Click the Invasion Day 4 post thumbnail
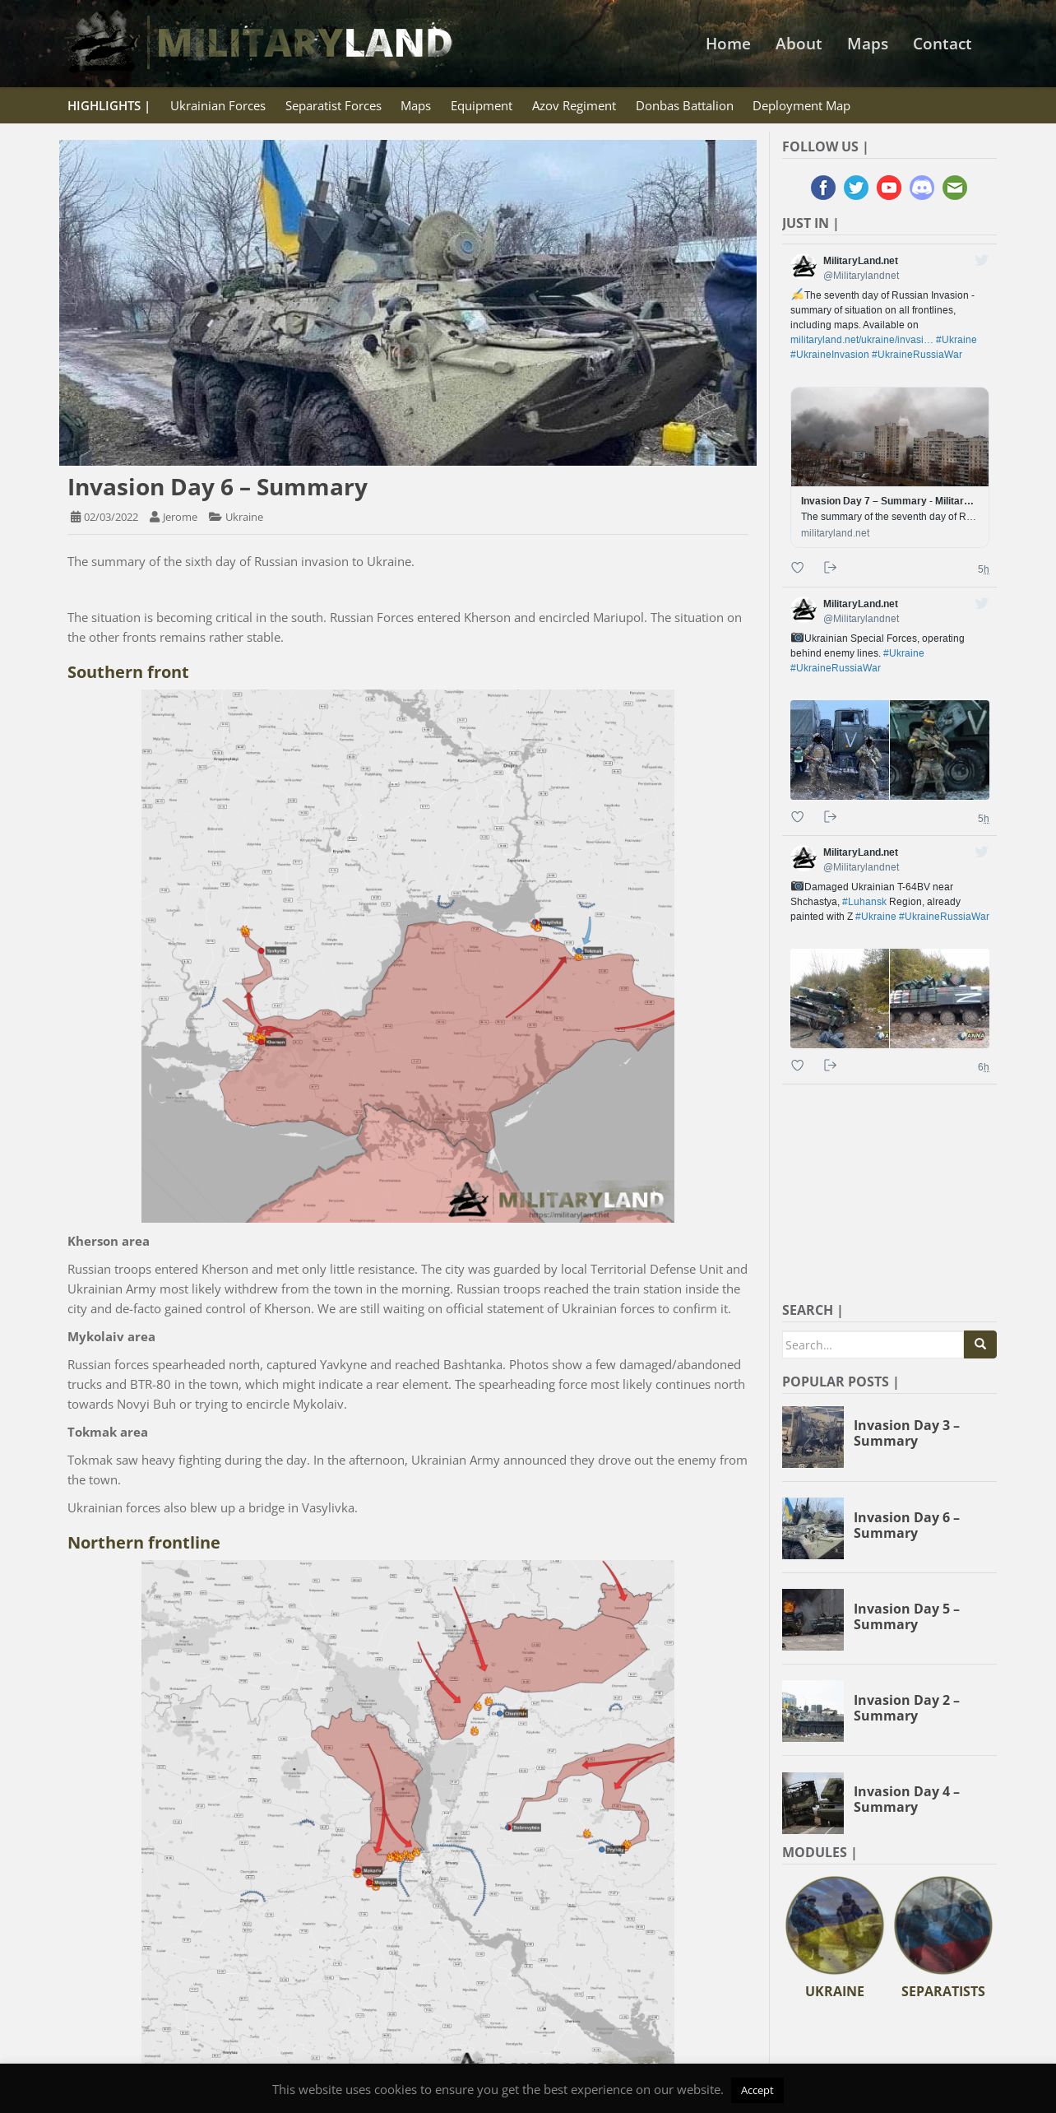Viewport: 1056px width, 2113px height. 813,1803
